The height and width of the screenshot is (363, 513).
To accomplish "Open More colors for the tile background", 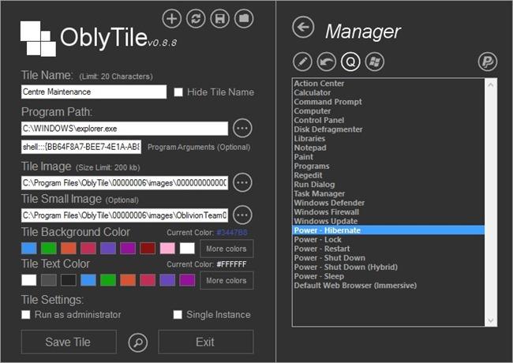I will (x=227, y=249).
